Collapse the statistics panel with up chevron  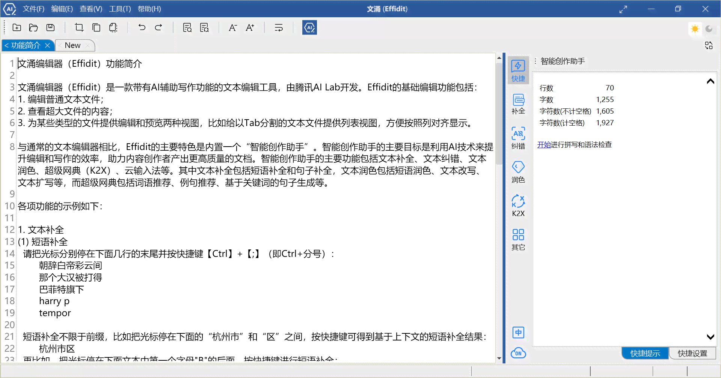710,81
